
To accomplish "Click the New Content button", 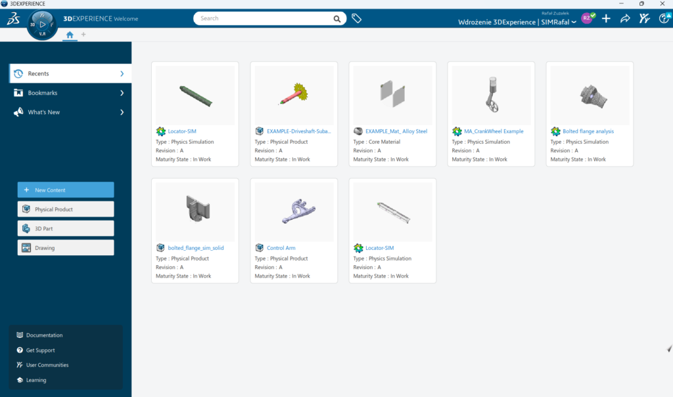I will tap(66, 190).
